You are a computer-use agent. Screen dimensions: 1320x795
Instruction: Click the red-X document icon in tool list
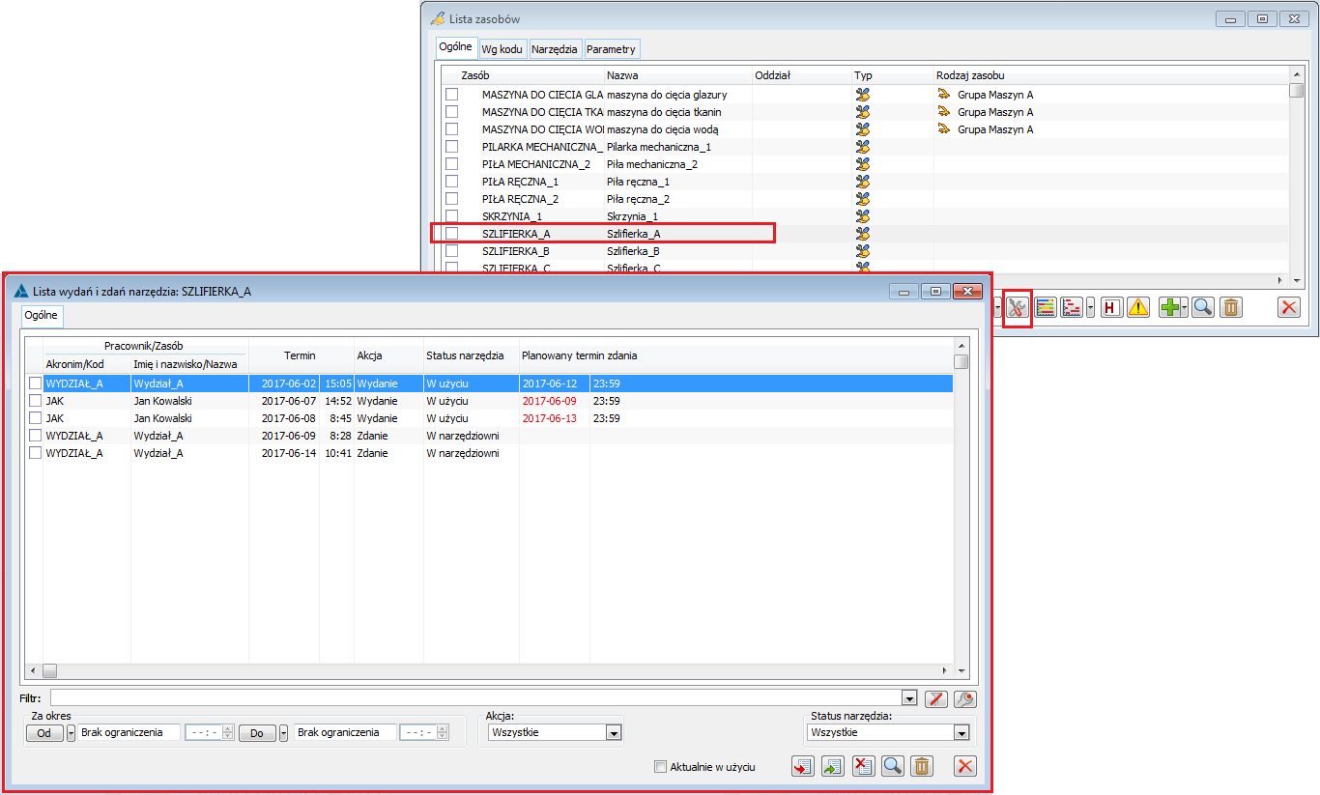point(863,766)
